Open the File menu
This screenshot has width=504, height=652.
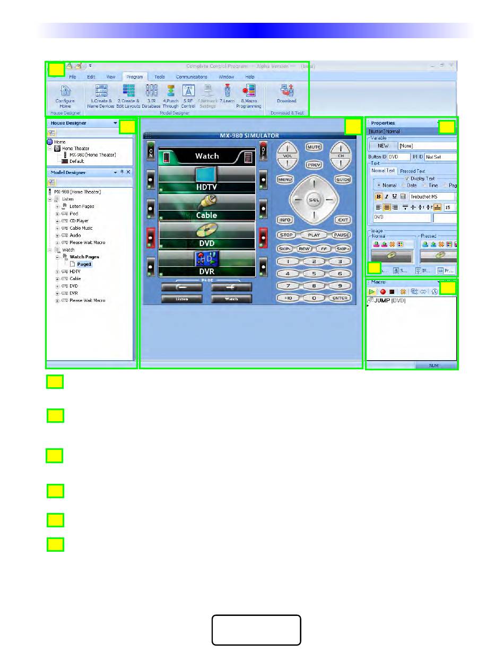(73, 77)
